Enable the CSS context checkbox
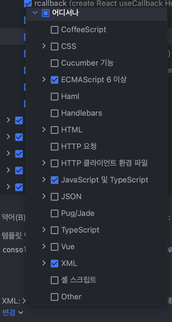Screen dimensions: 172x322 [x=54, y=47]
